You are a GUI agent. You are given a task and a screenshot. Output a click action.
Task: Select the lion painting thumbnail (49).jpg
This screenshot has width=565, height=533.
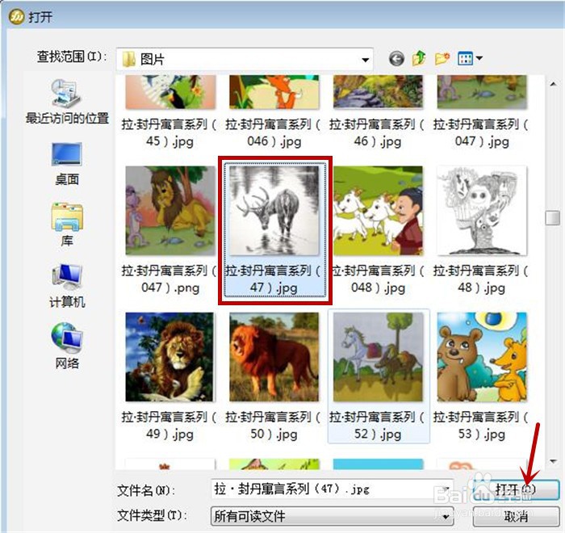[170, 357]
